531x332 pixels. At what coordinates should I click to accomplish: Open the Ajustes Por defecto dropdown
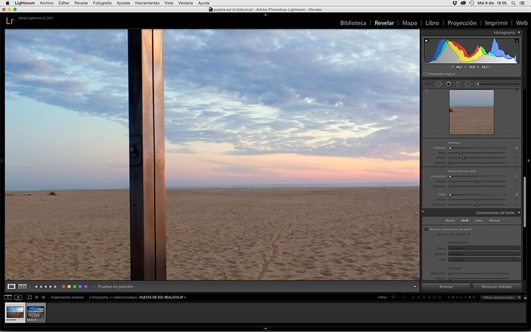point(459,234)
